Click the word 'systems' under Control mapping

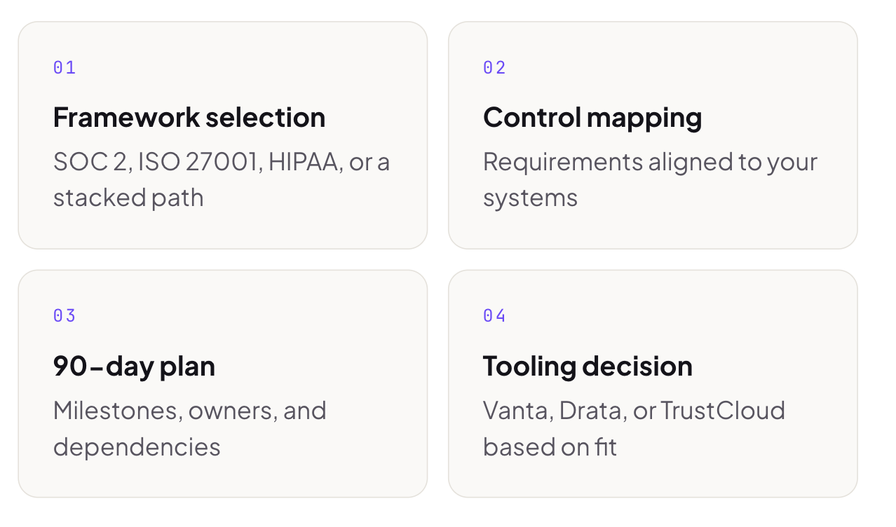click(530, 198)
